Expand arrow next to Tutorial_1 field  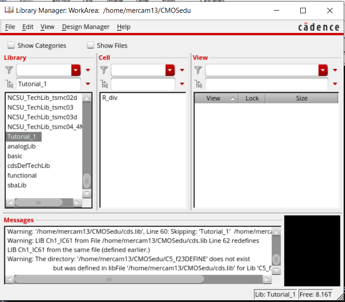click(x=88, y=84)
